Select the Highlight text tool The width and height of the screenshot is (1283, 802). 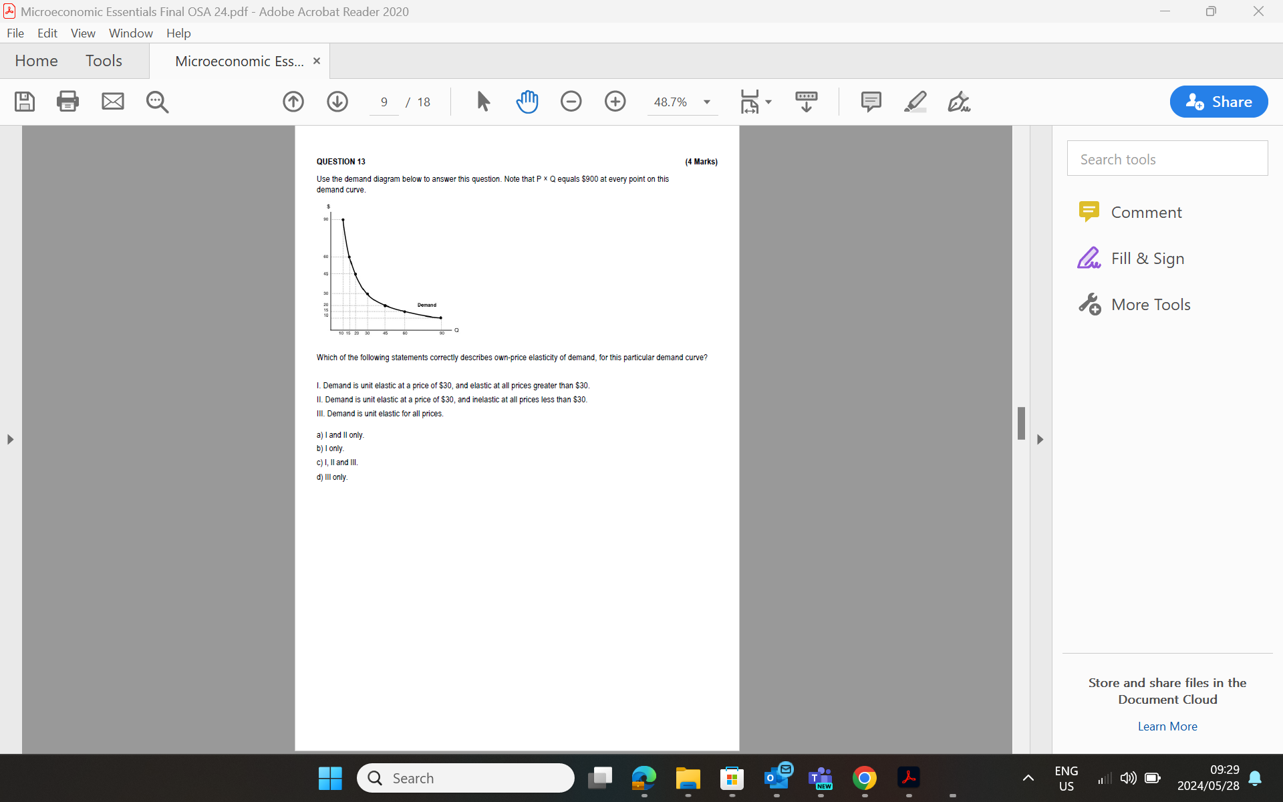(915, 102)
